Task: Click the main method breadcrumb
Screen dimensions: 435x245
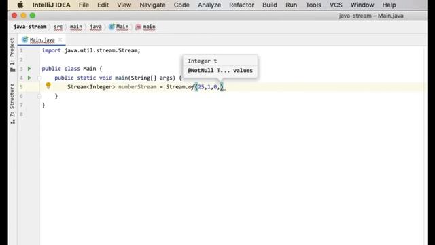Action: [x=145, y=27]
